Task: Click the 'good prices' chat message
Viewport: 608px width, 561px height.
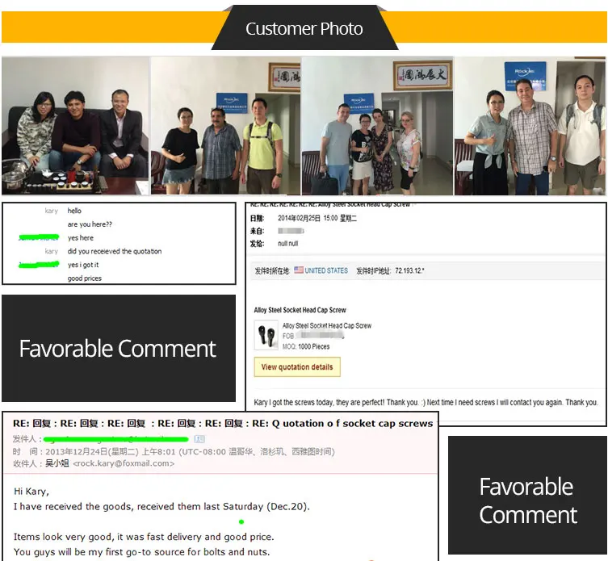Action: coord(85,278)
